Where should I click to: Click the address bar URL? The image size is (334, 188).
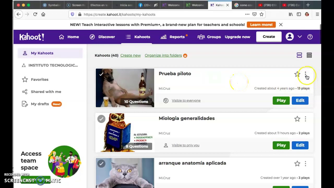120,14
